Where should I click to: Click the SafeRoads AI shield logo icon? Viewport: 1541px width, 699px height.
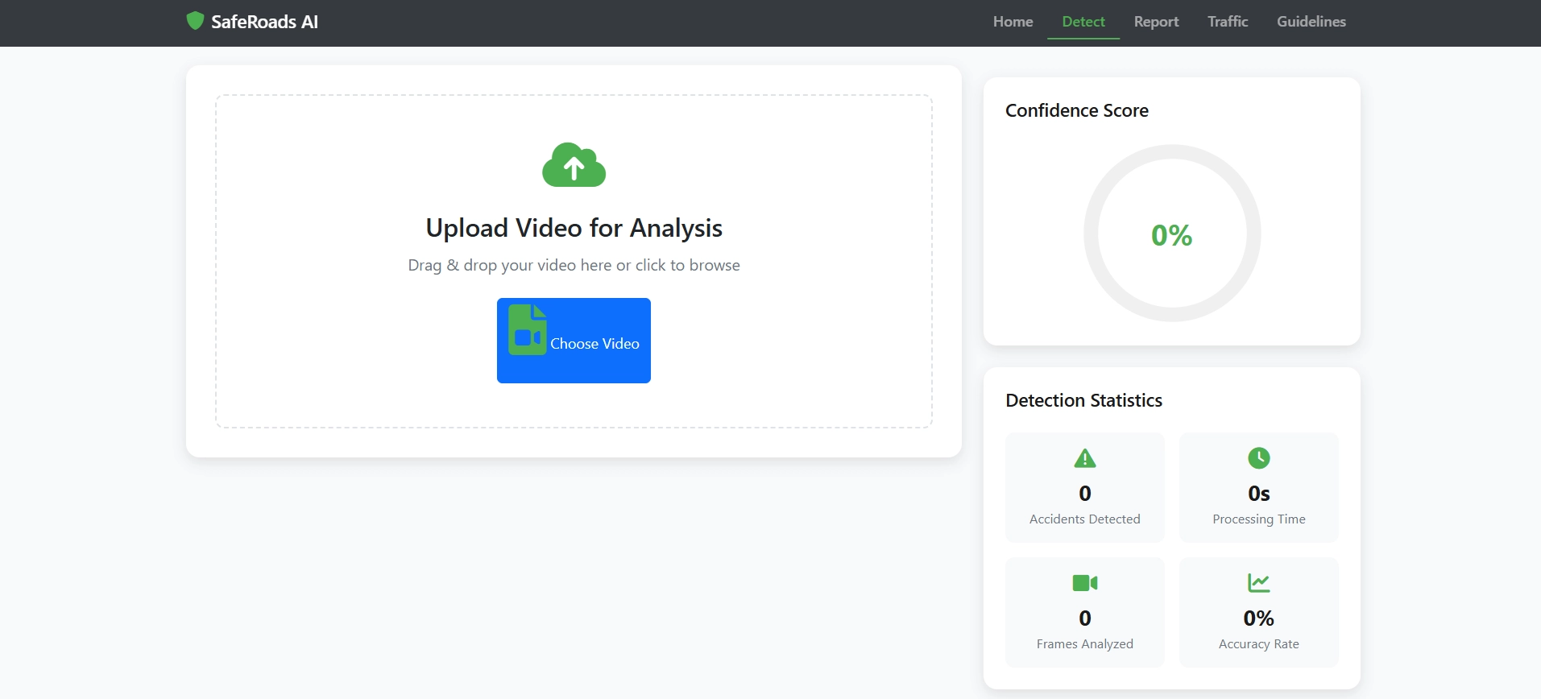tap(195, 21)
